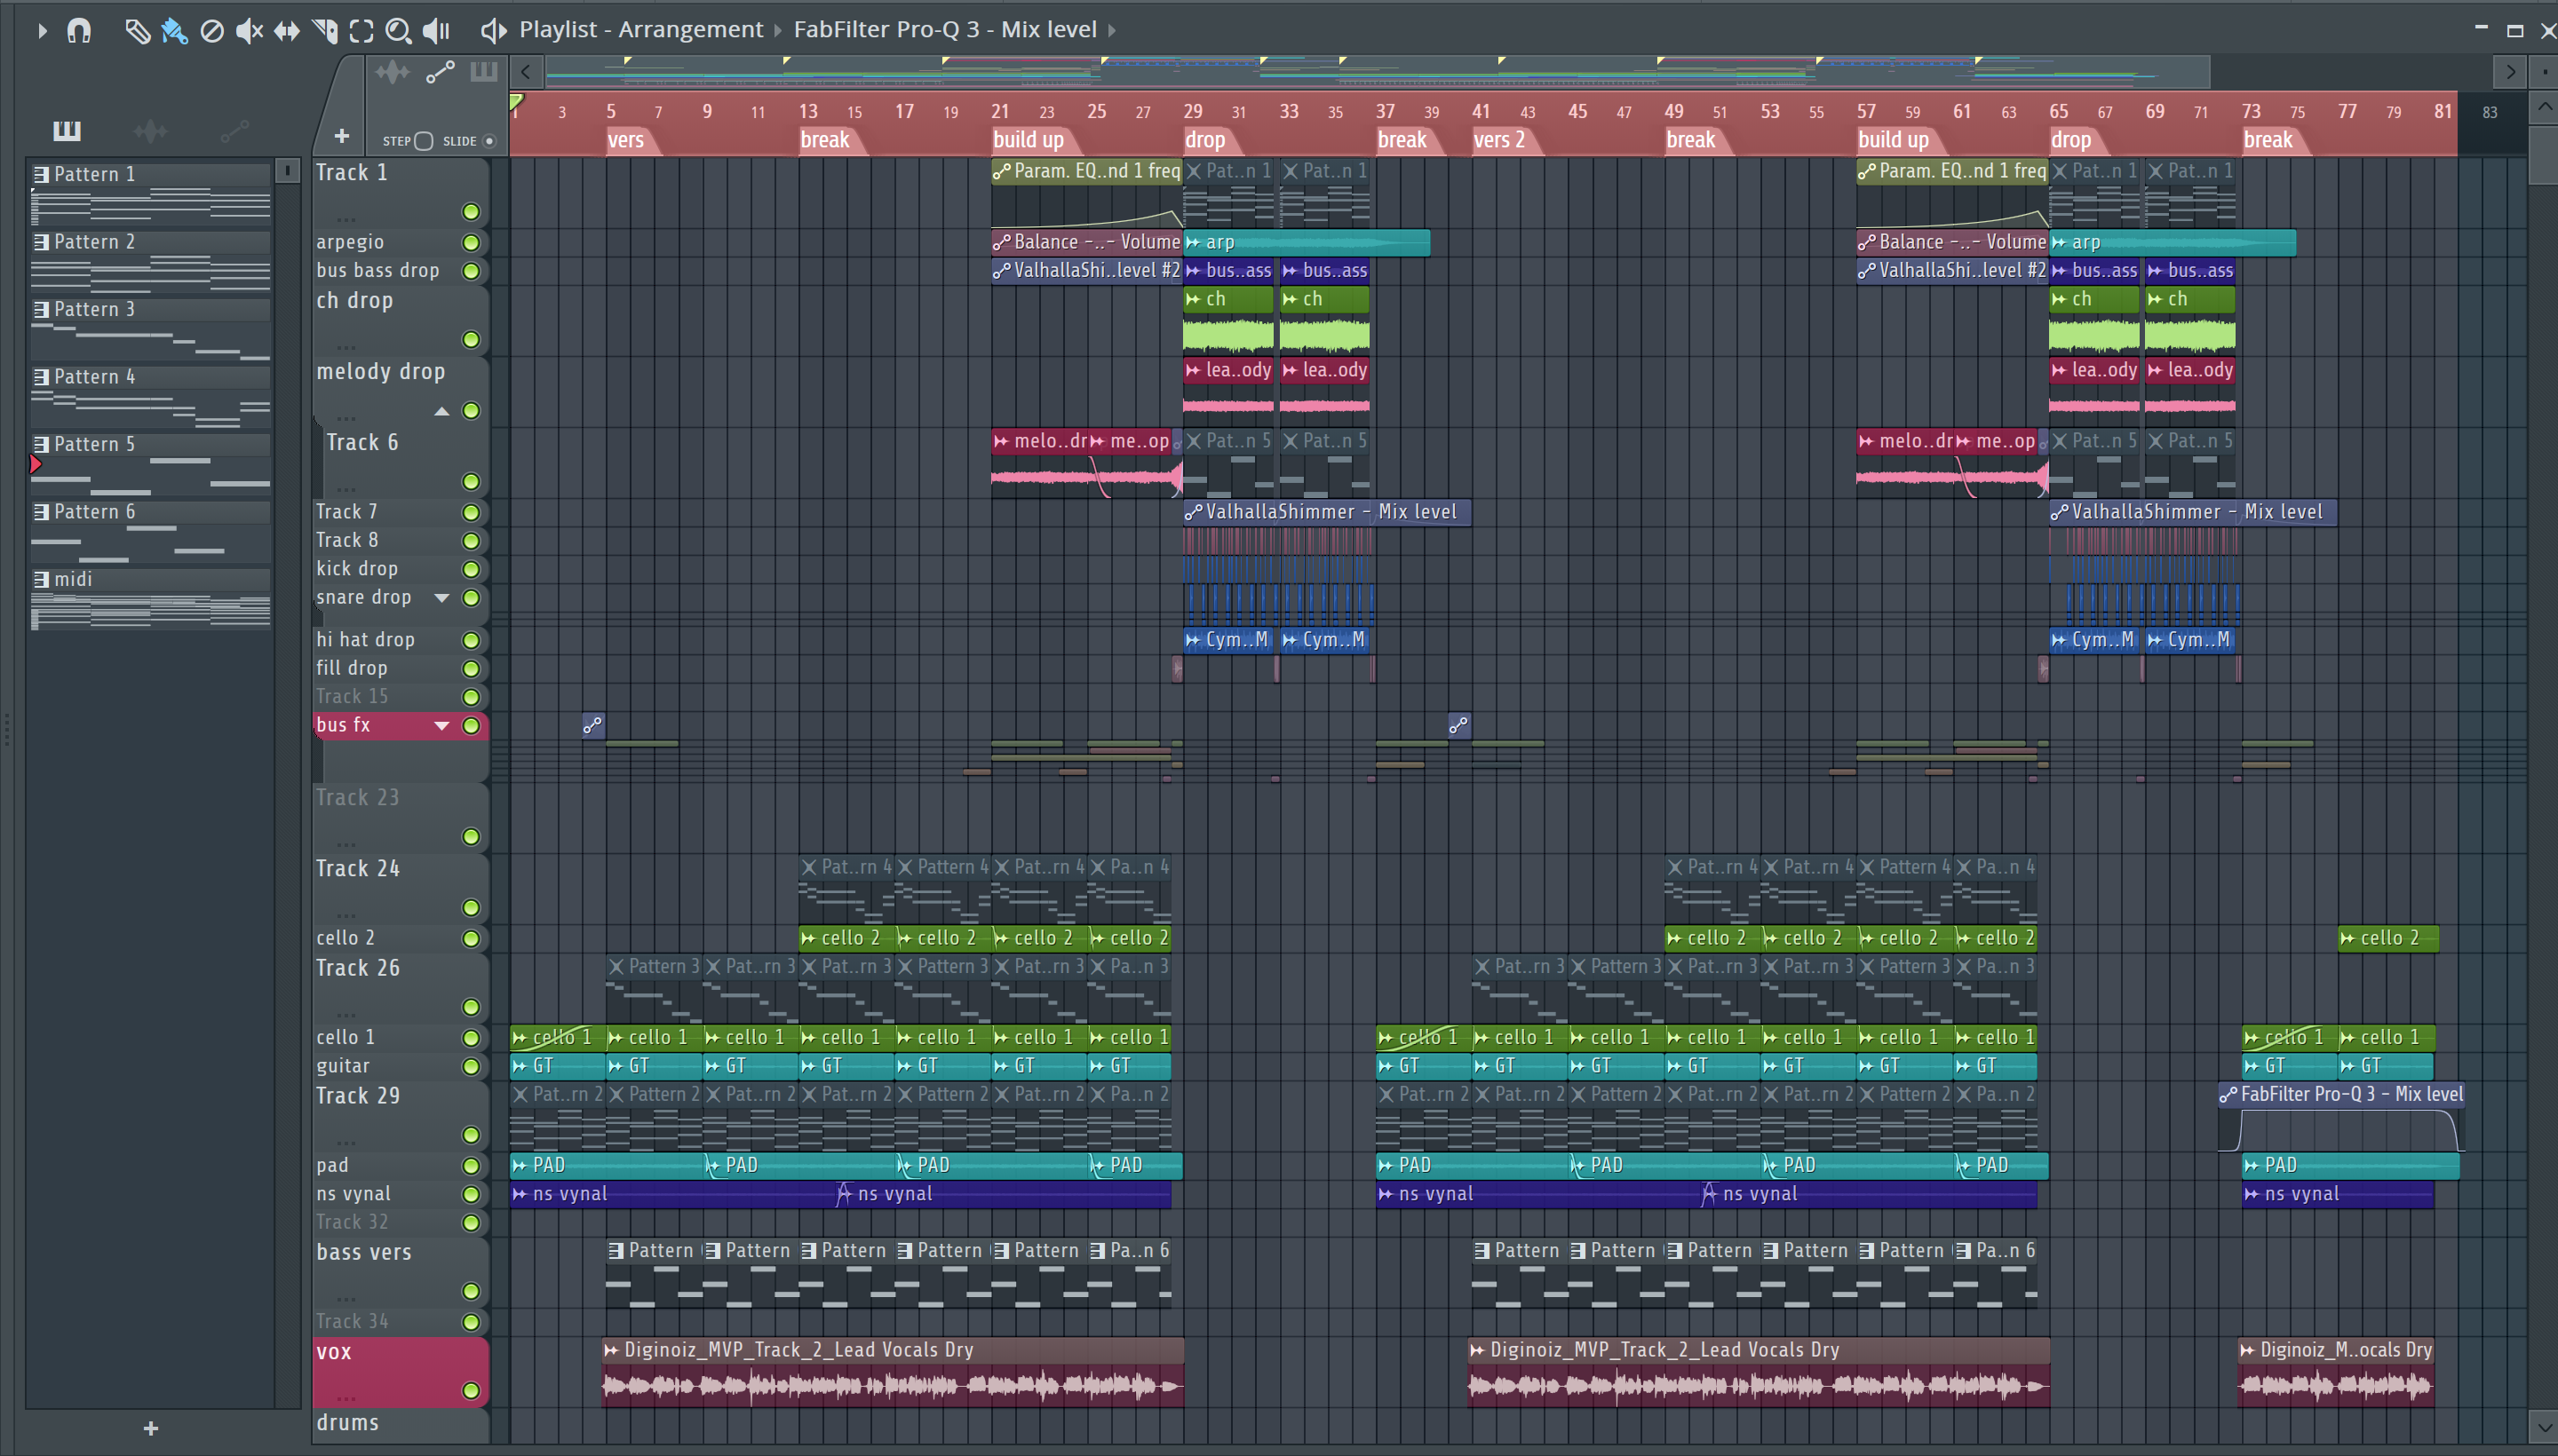Select the Paint brush tool
Image resolution: width=2558 pixels, height=1456 pixels.
[x=174, y=31]
